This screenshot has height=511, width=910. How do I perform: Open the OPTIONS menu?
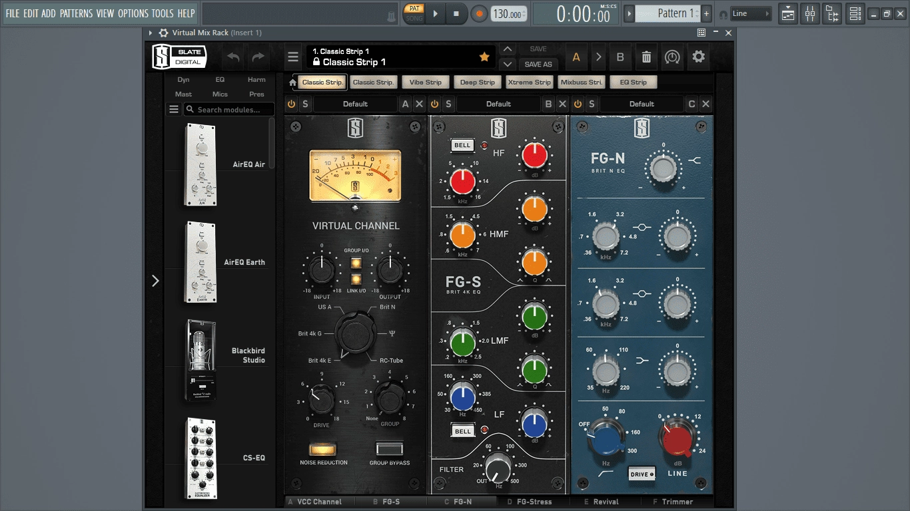(x=133, y=13)
